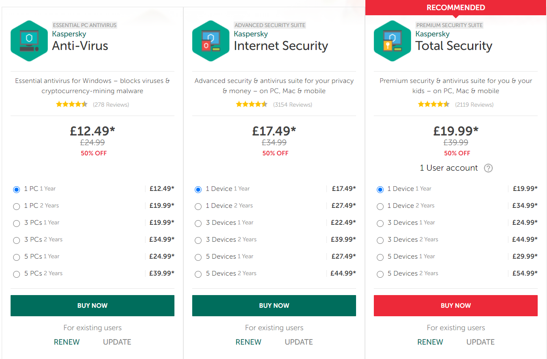Click Update under Internet Security existing users
The height and width of the screenshot is (359, 547).
click(x=299, y=342)
